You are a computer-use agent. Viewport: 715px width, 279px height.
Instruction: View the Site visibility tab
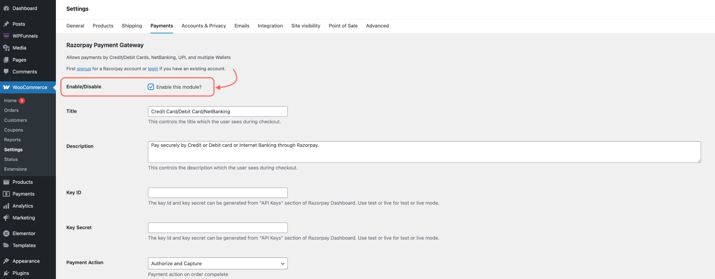click(x=306, y=26)
